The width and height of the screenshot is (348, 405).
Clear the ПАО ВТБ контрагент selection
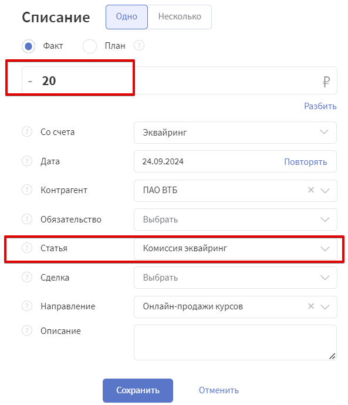(311, 190)
